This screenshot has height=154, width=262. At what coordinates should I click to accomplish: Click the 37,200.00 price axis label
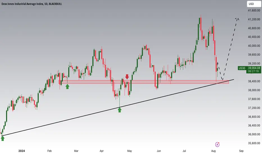254,108
